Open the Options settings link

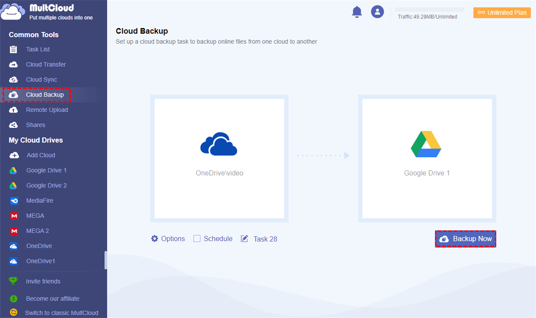click(173, 238)
